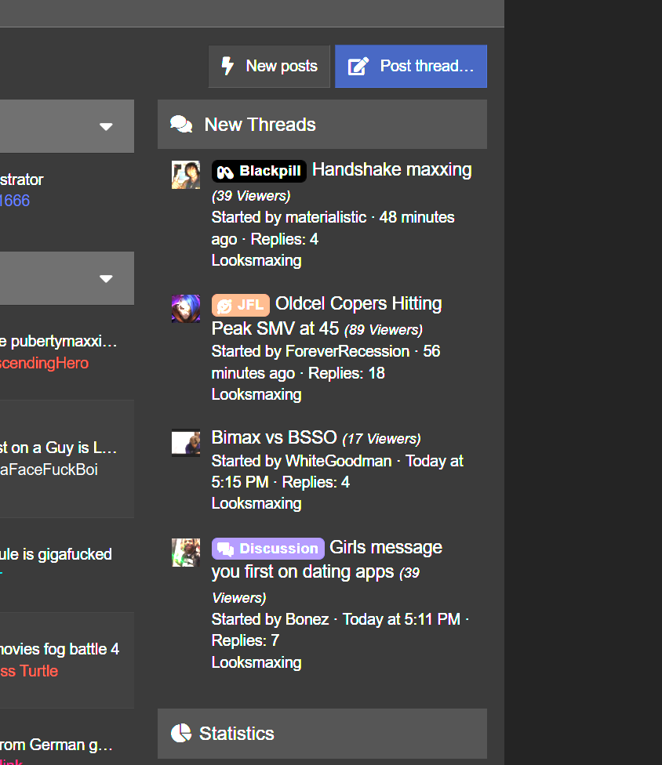Open the New Threads header link
662x765 pixels.
tap(260, 125)
